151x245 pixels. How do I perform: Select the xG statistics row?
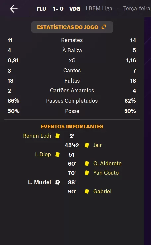click(72, 60)
